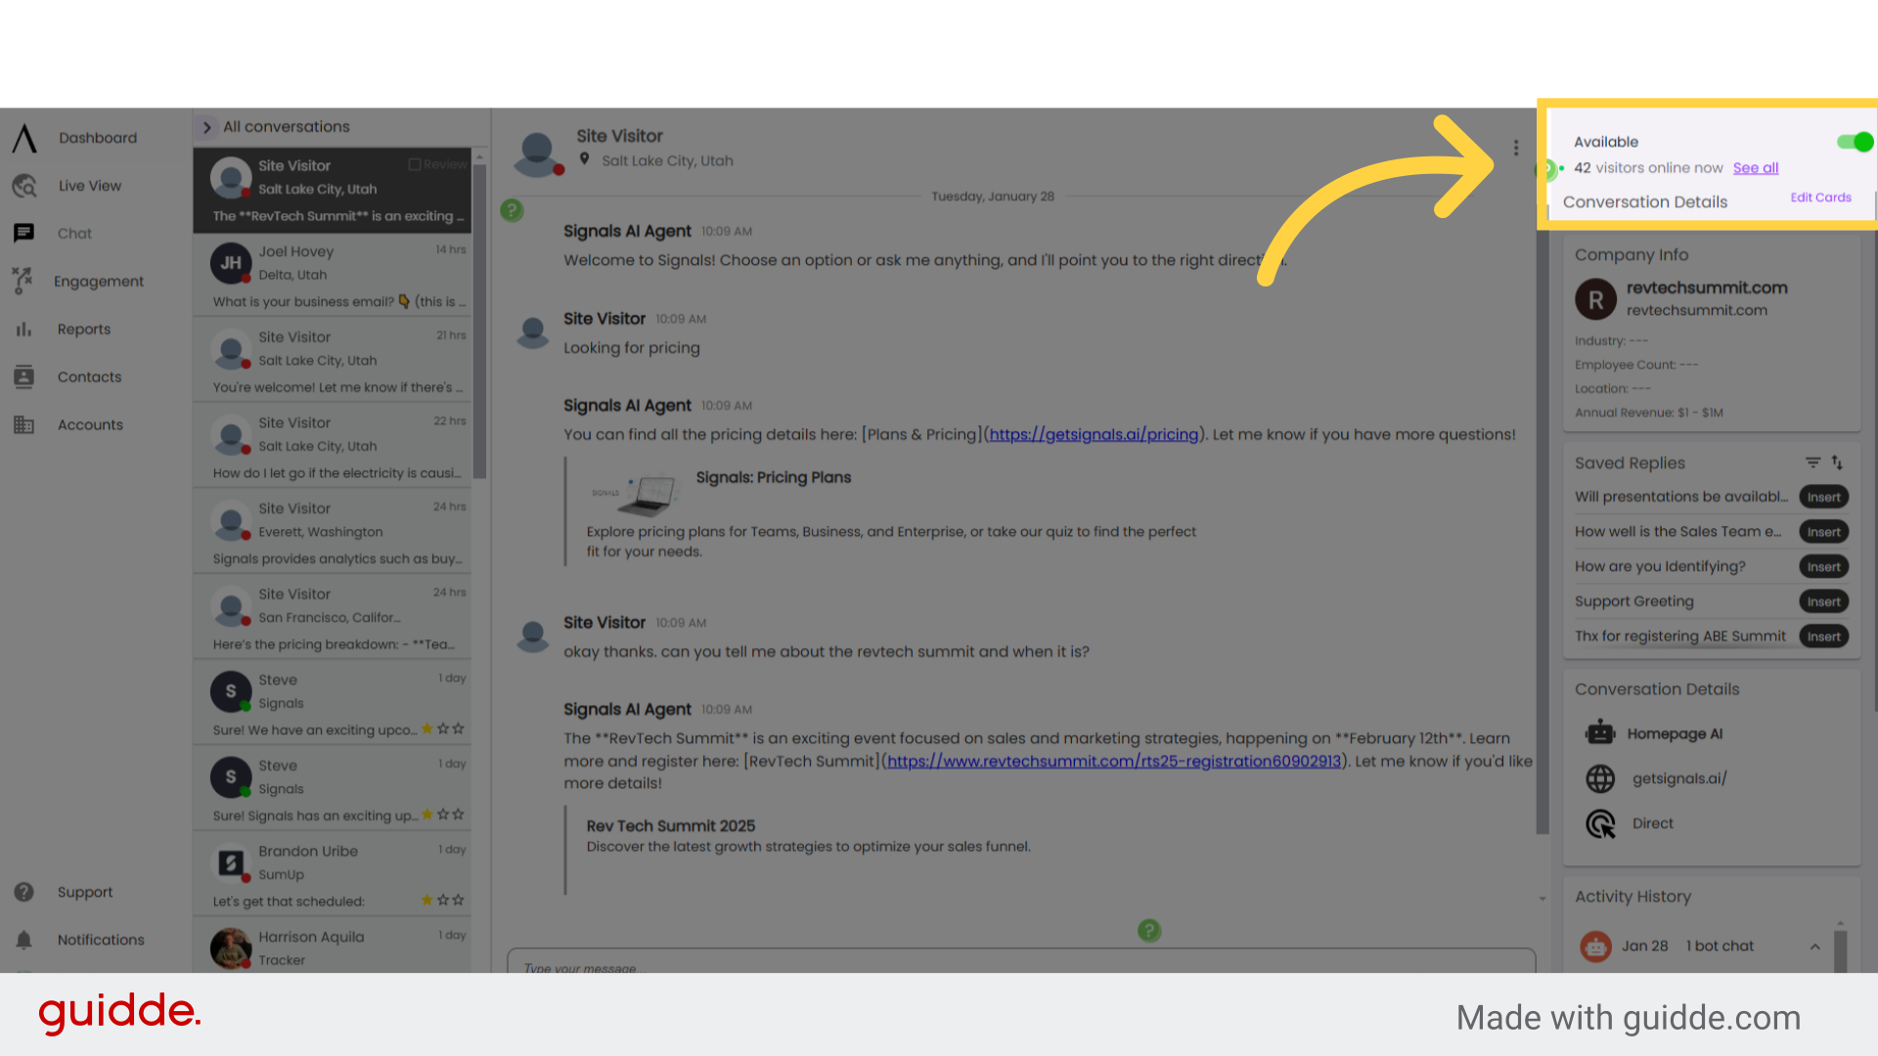This screenshot has height=1056, width=1878.
Task: Insert Will presentations be available reply
Action: coord(1823,497)
